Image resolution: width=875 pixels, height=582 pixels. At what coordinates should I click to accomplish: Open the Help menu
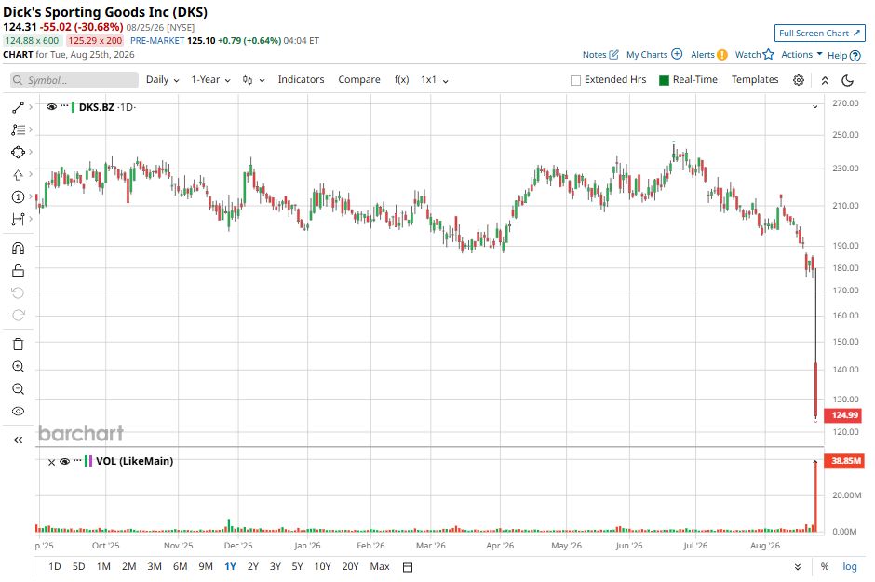(843, 55)
